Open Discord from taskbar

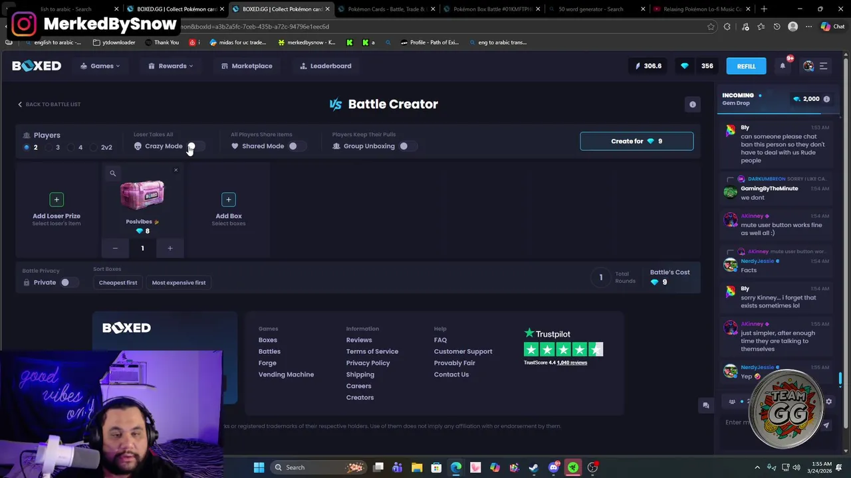coord(553,467)
